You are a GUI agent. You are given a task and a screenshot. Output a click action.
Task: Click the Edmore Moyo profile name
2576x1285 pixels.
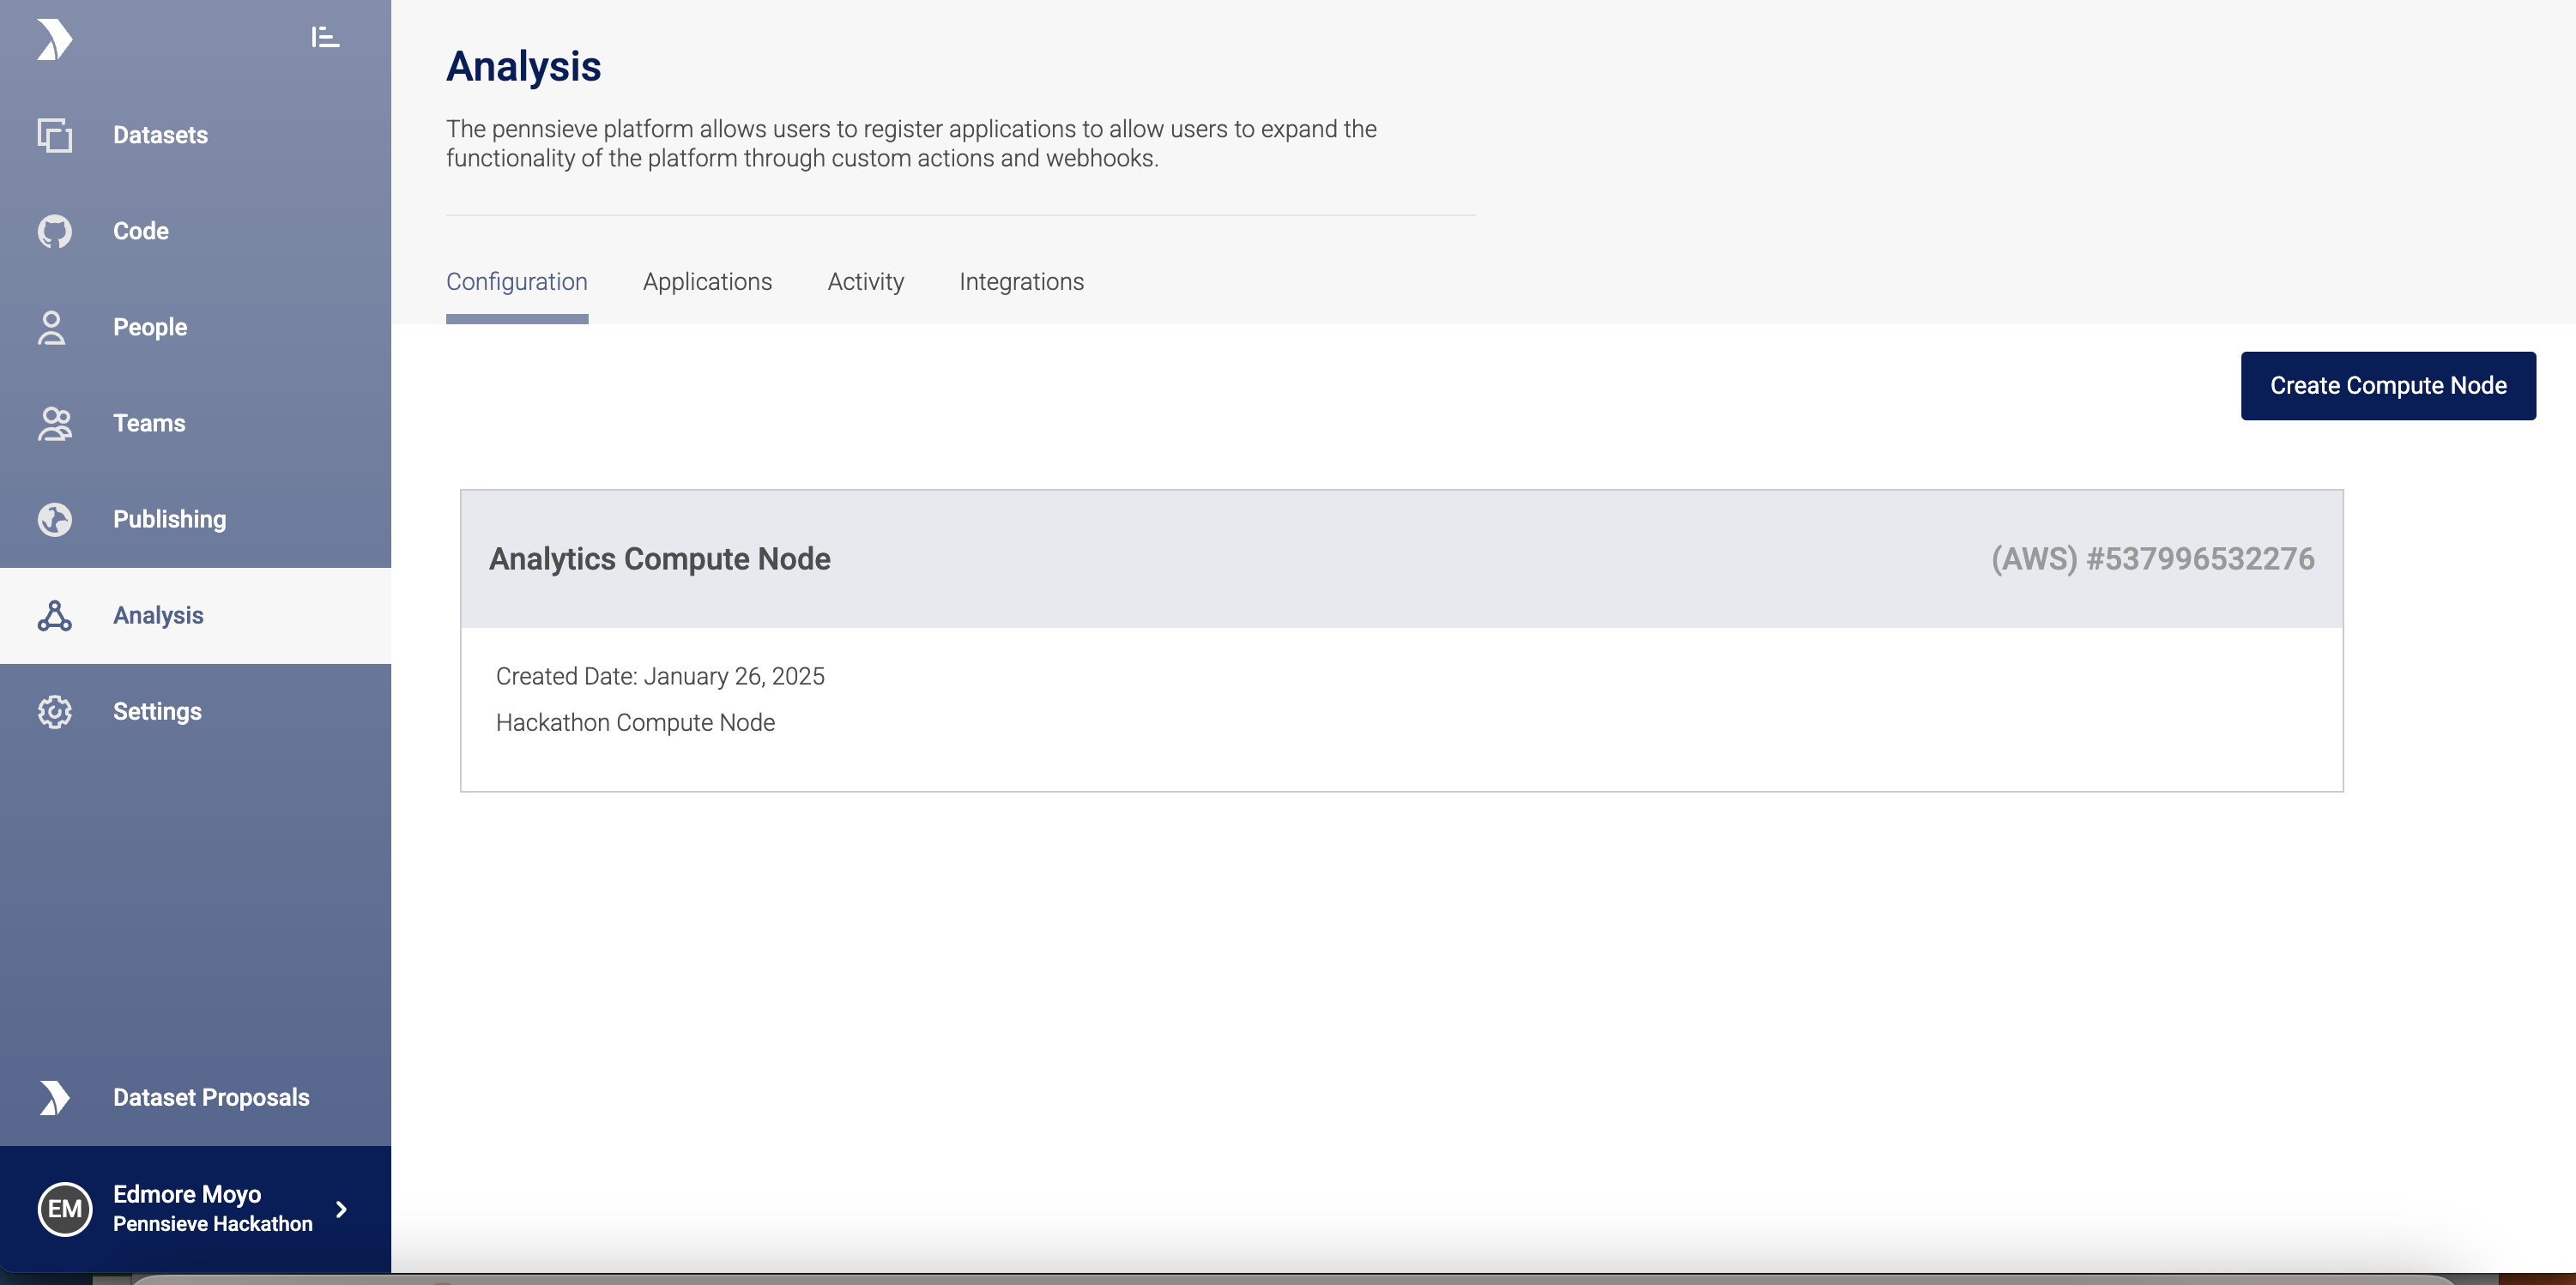187,1194
